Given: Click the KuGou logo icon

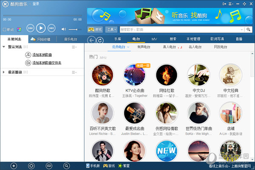Looking at the screenshot, I should tap(6, 4).
